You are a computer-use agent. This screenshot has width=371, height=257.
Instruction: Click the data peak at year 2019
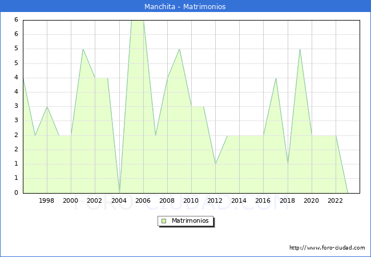[x=300, y=49]
